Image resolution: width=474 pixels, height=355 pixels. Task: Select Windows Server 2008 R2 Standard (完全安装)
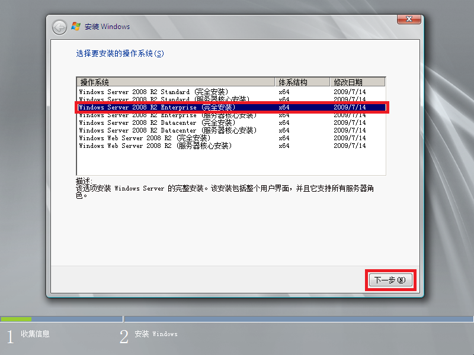(x=231, y=92)
